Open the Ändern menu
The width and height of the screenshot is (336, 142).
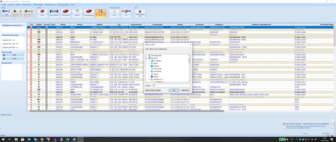[x=18, y=5]
